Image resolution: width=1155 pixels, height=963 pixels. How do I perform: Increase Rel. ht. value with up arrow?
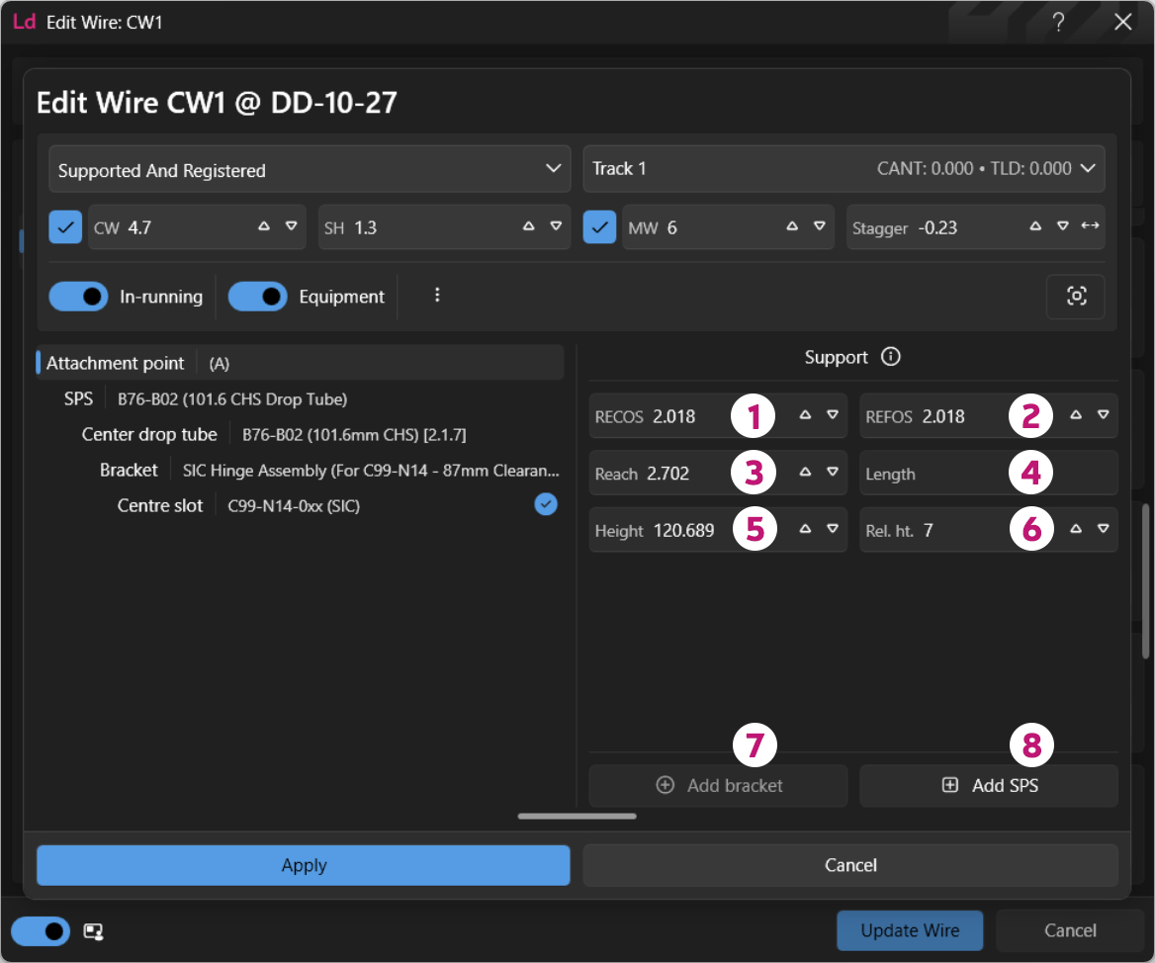click(x=1076, y=529)
